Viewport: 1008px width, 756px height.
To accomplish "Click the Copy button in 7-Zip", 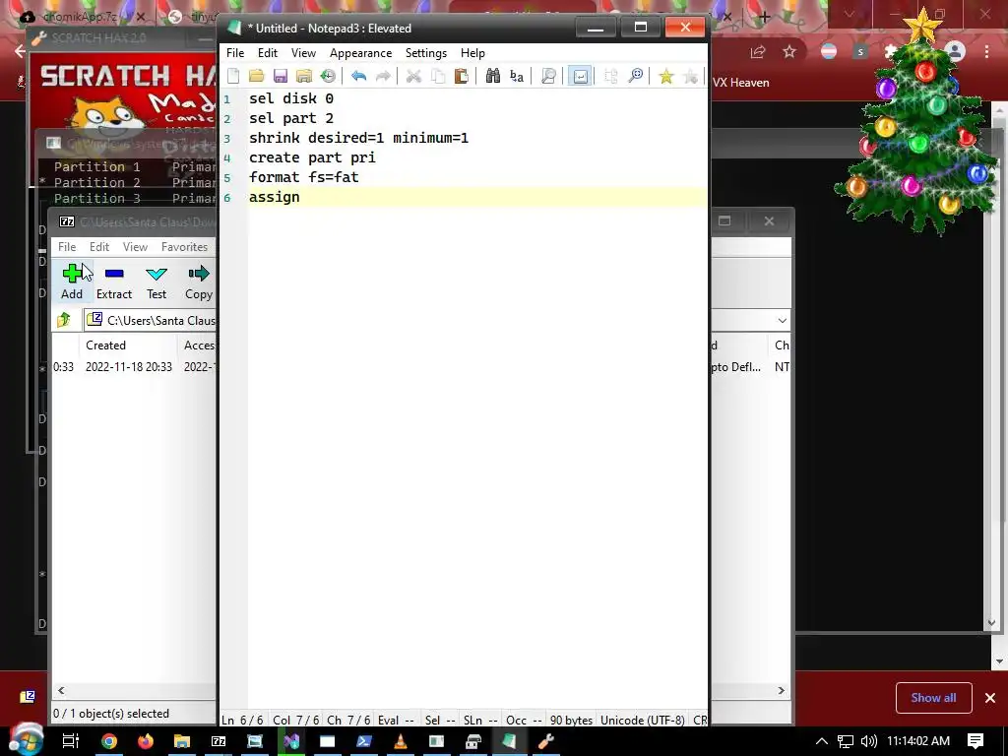I will (199, 282).
